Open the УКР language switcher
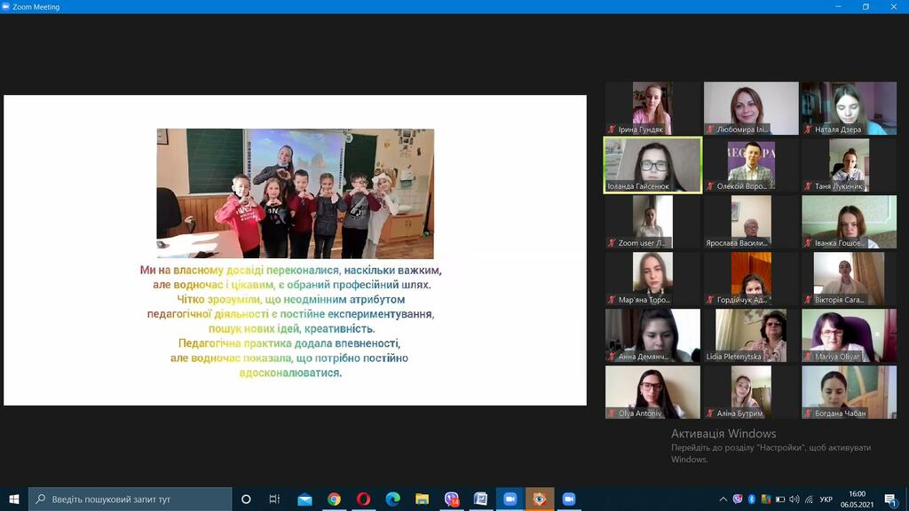The height and width of the screenshot is (511, 909). [x=826, y=499]
